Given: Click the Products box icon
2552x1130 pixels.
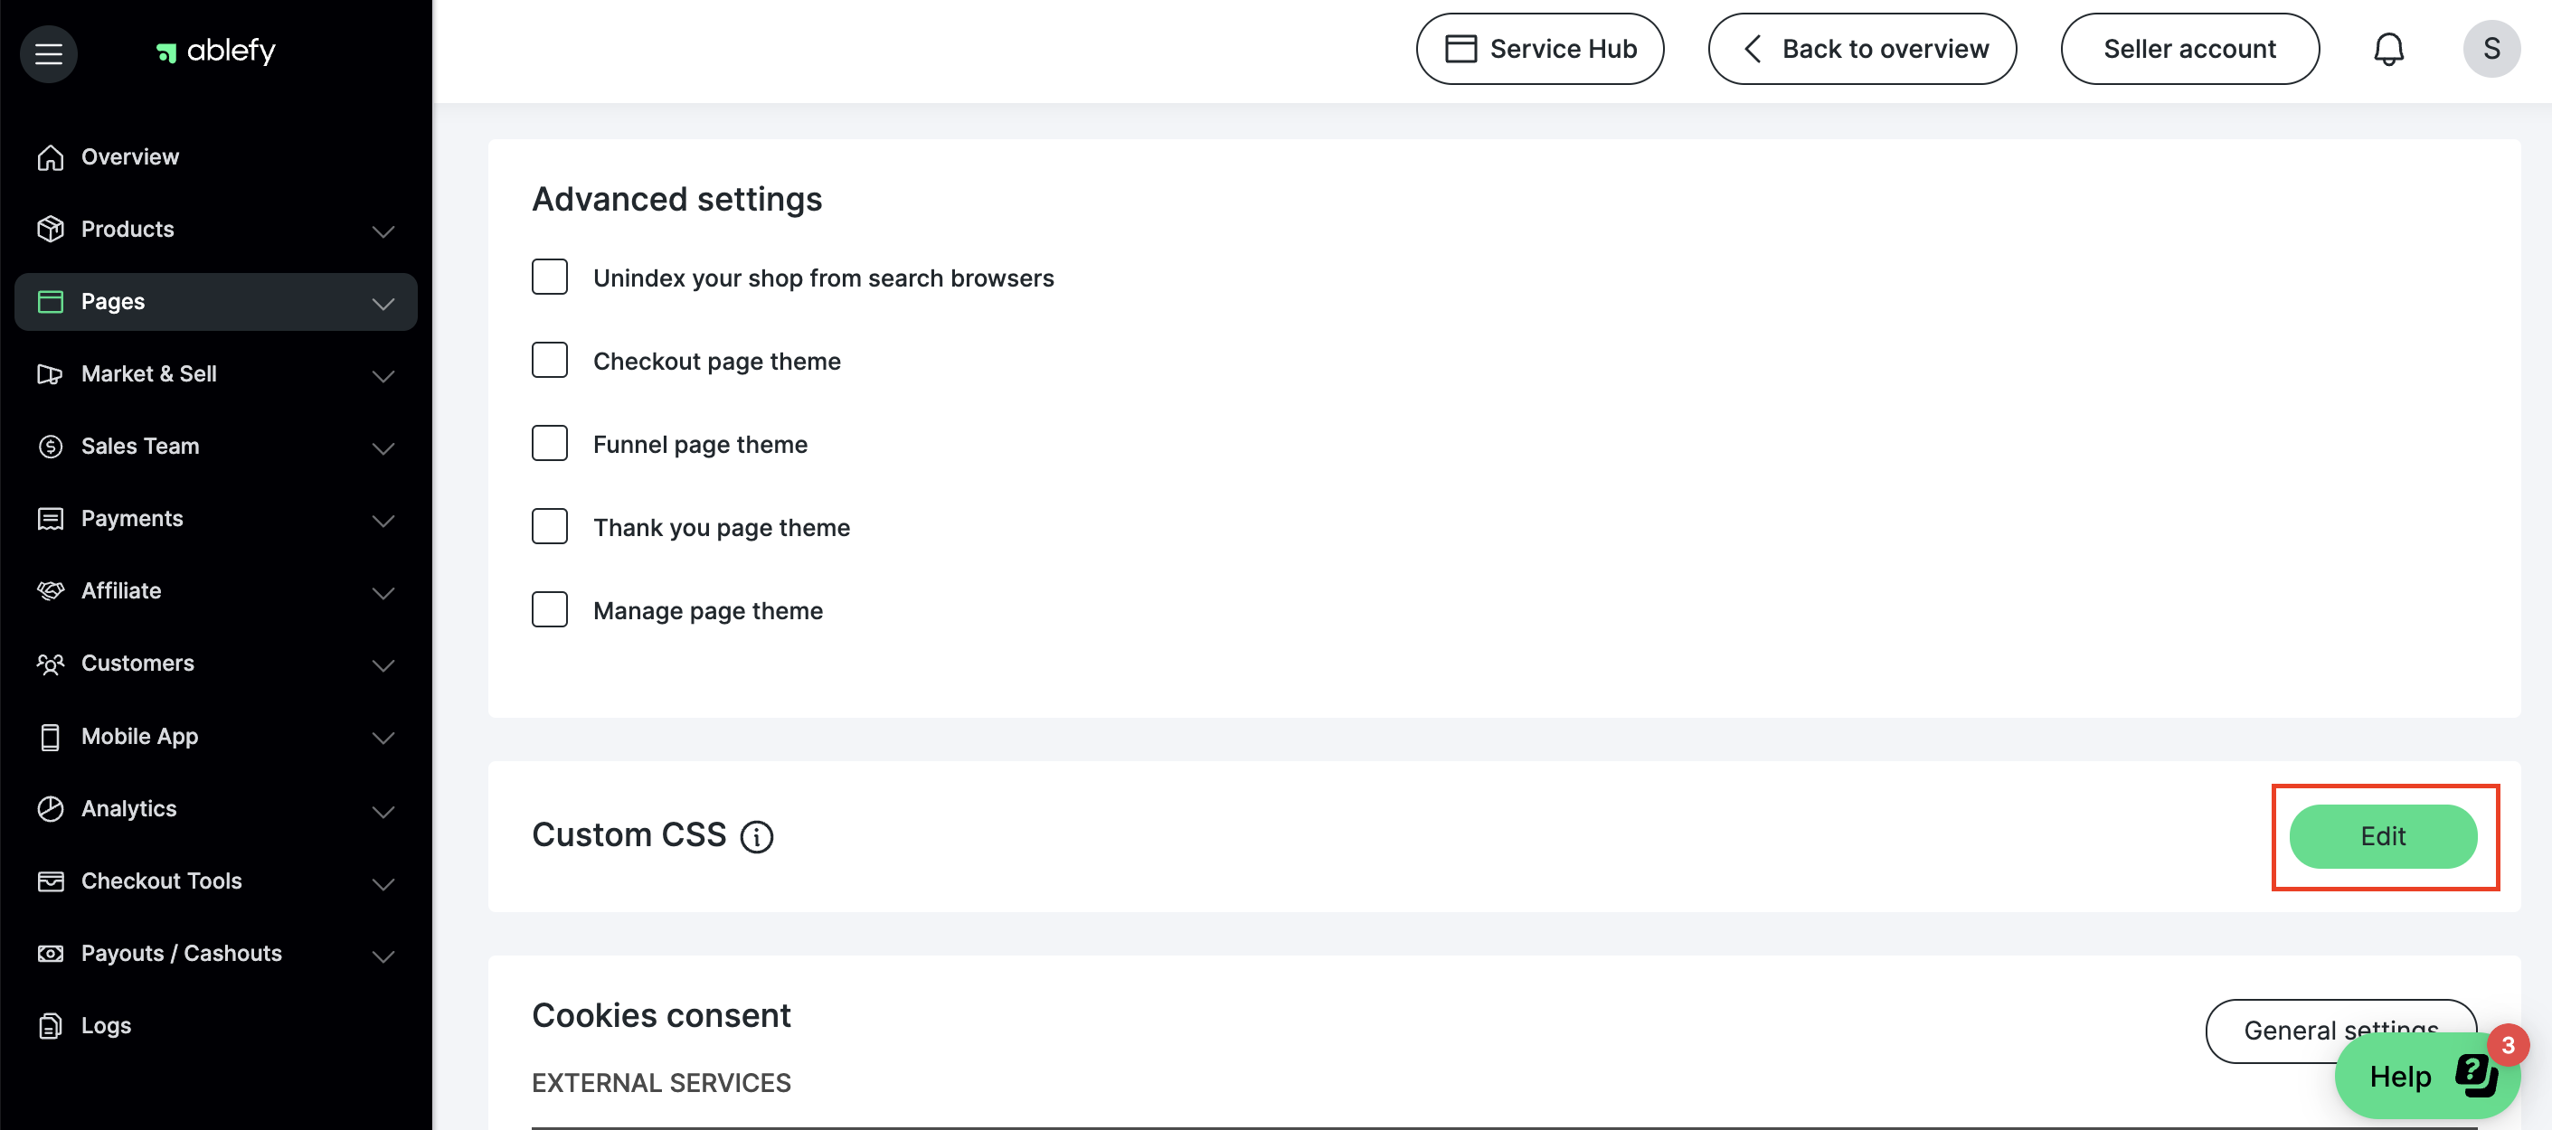Looking at the screenshot, I should tap(51, 229).
